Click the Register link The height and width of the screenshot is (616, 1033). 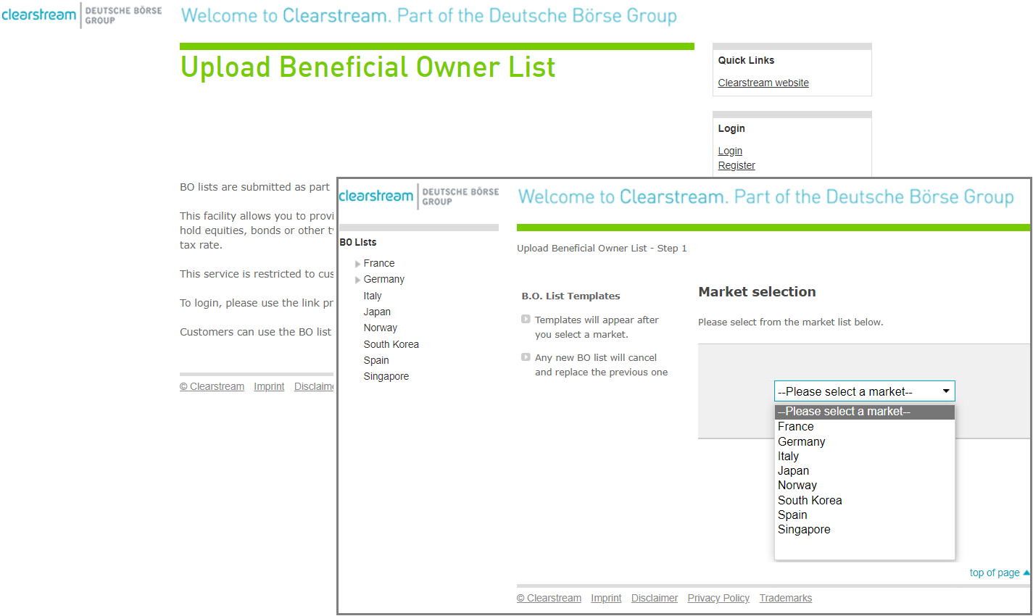(737, 165)
